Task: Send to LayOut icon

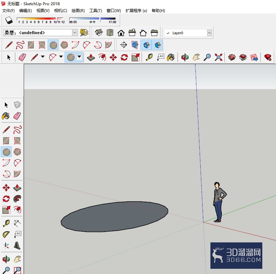Action: coord(254,57)
